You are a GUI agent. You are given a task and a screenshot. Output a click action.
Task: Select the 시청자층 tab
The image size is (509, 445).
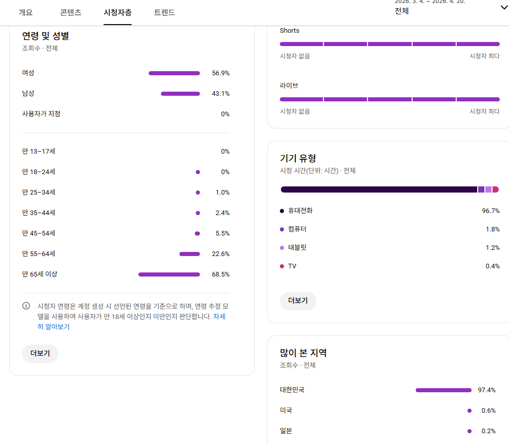coord(117,12)
